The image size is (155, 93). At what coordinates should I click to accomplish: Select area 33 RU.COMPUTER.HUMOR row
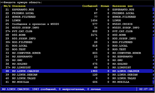(77, 53)
